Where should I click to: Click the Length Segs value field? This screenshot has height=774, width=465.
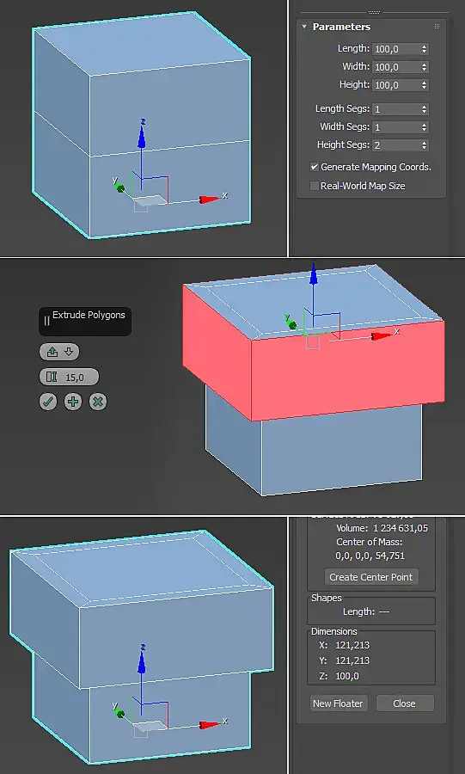pyautogui.click(x=396, y=109)
